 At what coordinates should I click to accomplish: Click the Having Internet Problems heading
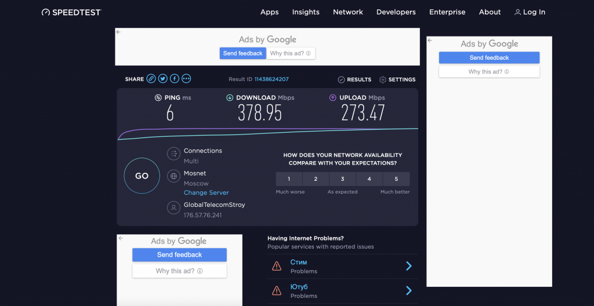coord(306,238)
